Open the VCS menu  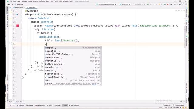[61, 1]
